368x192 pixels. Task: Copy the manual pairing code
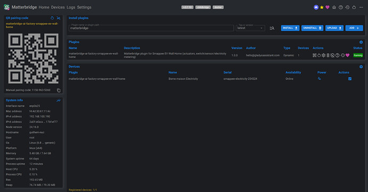59,90
